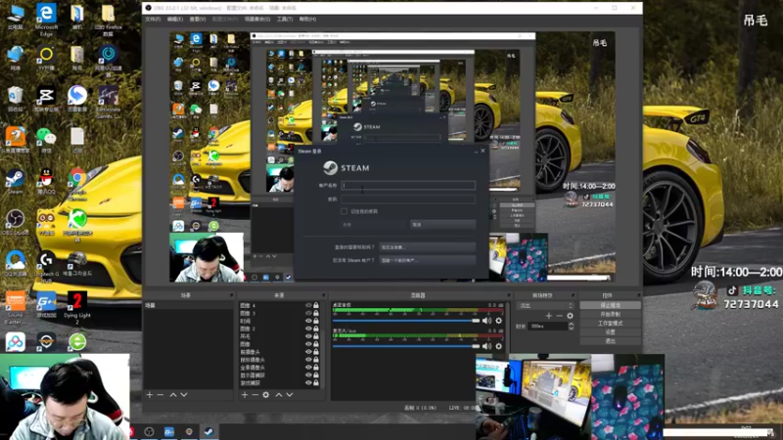Image resolution: width=783 pixels, height=440 pixels.
Task: Adjust the Mic/Aux volume slider
Action: coord(406,346)
